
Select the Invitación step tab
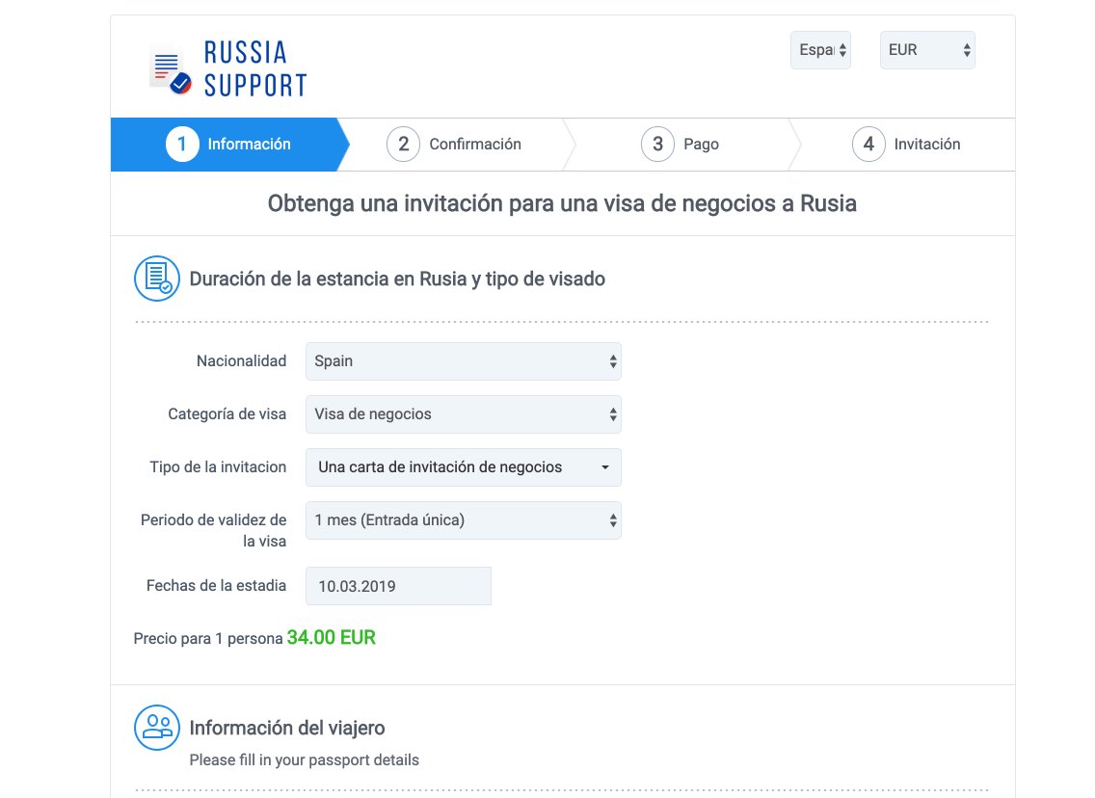coord(926,145)
